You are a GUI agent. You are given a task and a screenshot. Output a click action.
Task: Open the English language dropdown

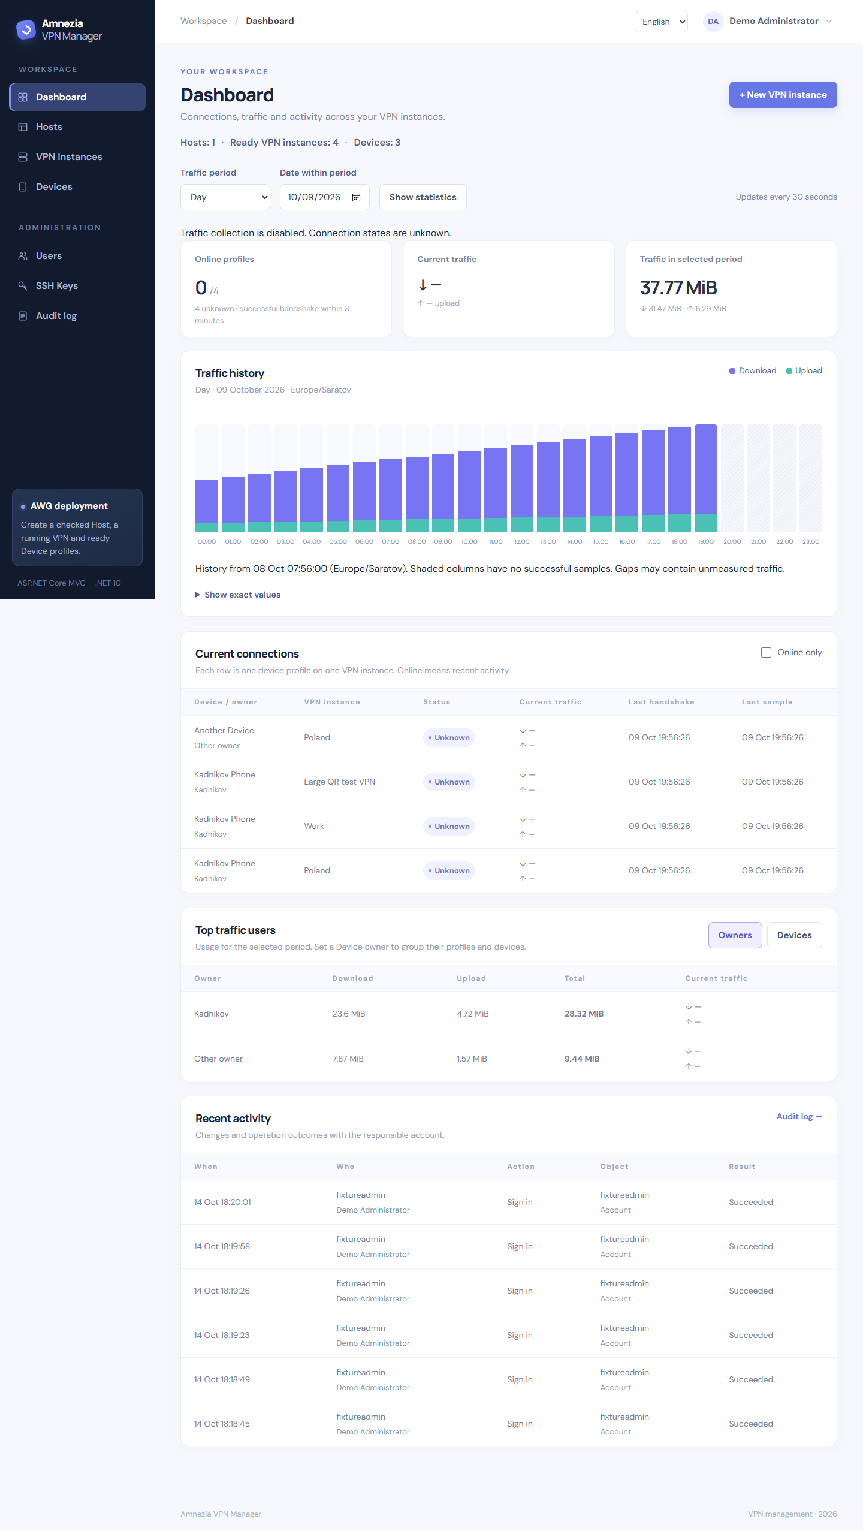(x=661, y=22)
